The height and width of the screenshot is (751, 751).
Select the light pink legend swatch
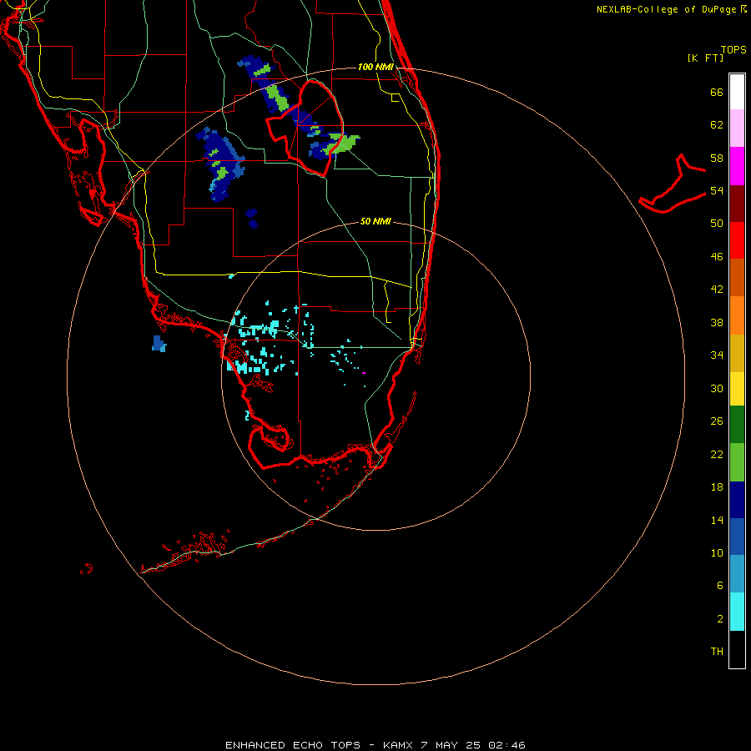click(737, 129)
